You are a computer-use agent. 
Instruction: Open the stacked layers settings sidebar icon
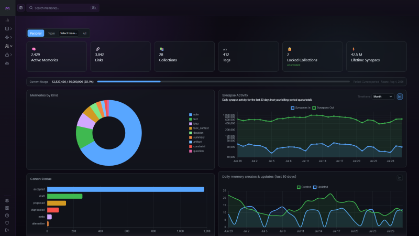pyautogui.click(x=7, y=200)
